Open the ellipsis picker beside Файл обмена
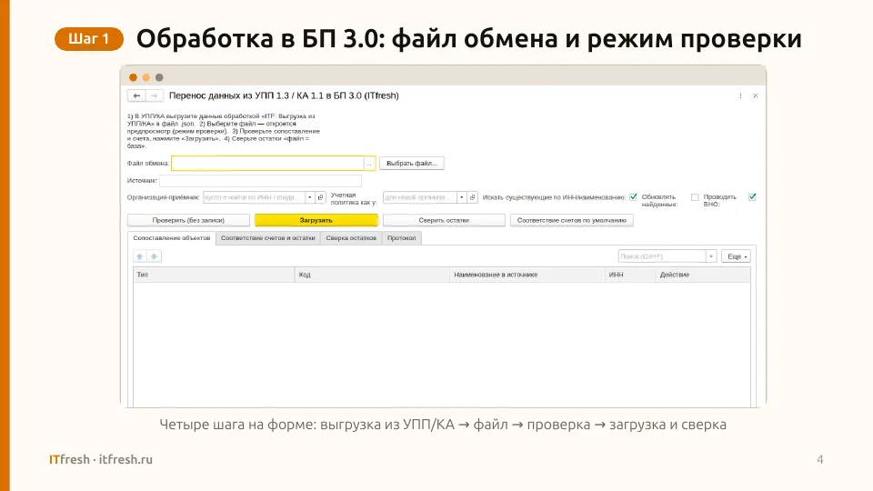Screen dimensions: 873x491 point(369,163)
